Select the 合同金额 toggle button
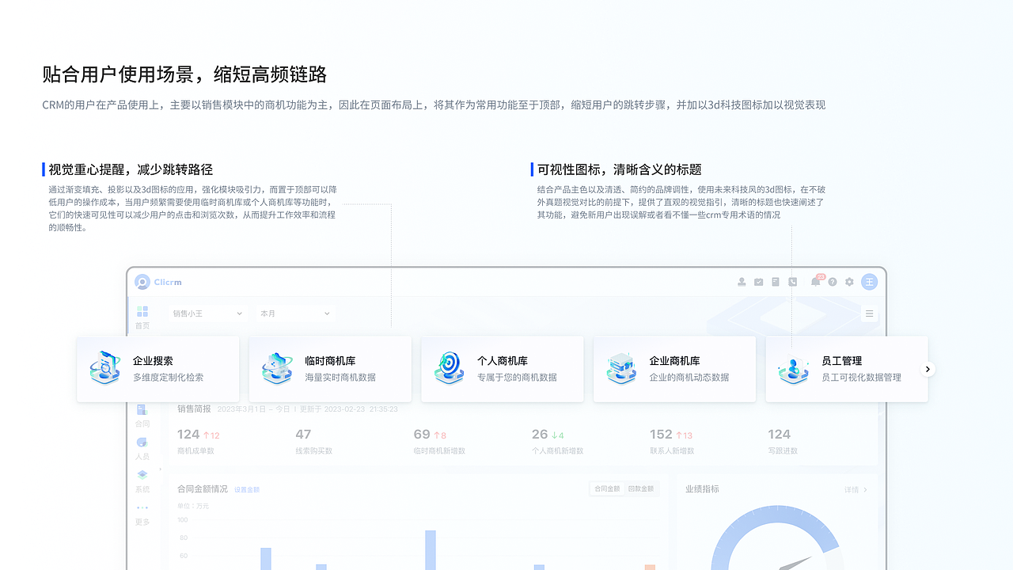The image size is (1013, 570). 606,488
